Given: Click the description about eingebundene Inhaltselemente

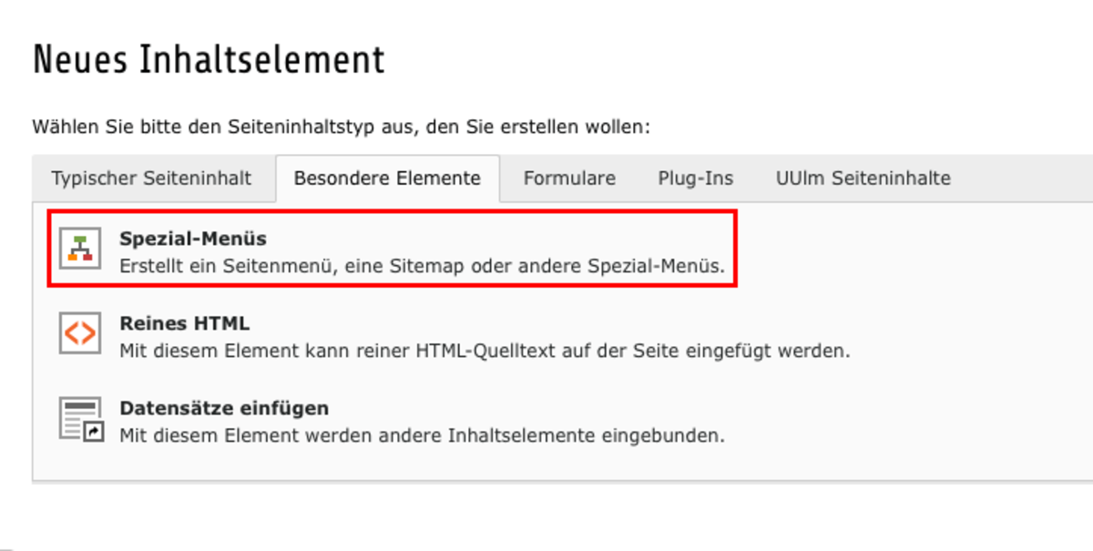Looking at the screenshot, I should (x=422, y=435).
